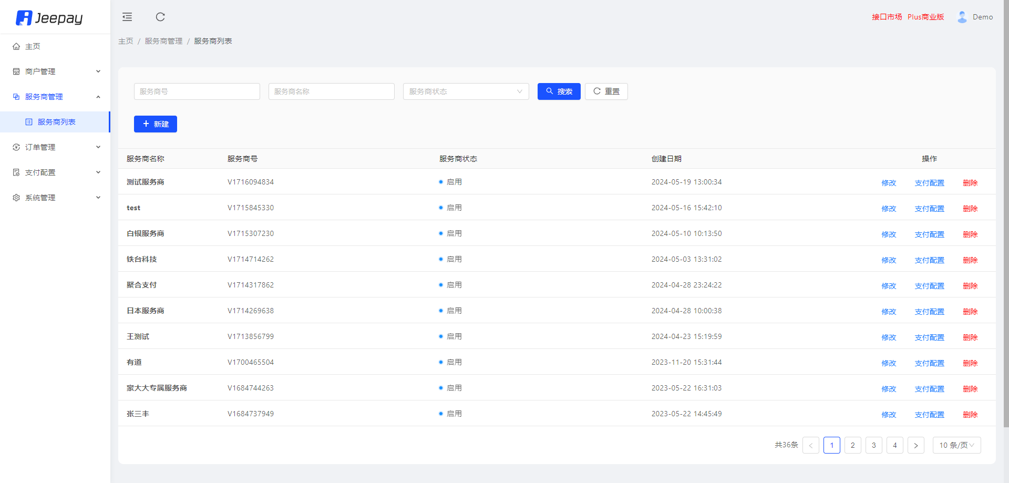
Task: Go to page 3 in pagination
Action: click(873, 445)
